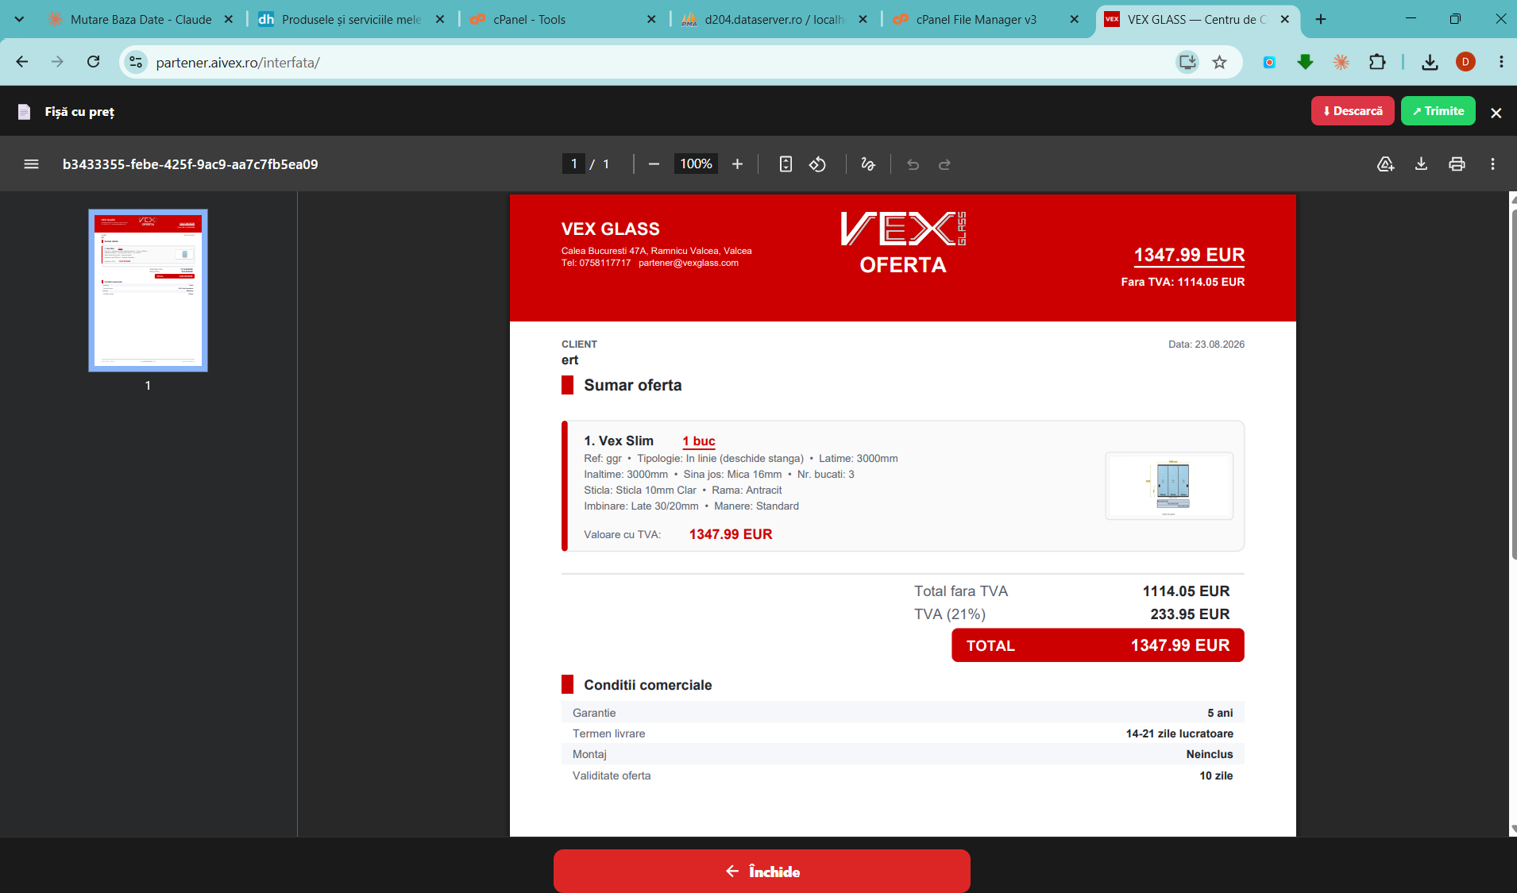
Task: Close the Fișă cu preț overlay
Action: tap(1496, 113)
